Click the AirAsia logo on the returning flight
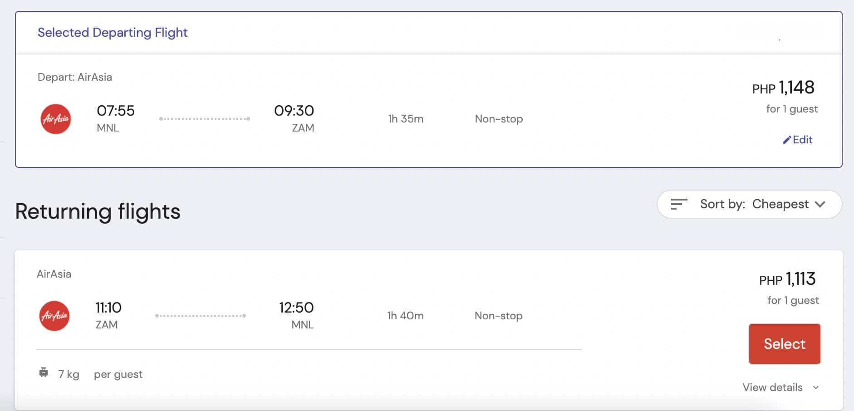 click(x=54, y=316)
